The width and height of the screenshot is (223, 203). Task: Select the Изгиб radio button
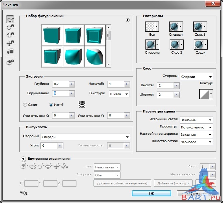pos(51,105)
